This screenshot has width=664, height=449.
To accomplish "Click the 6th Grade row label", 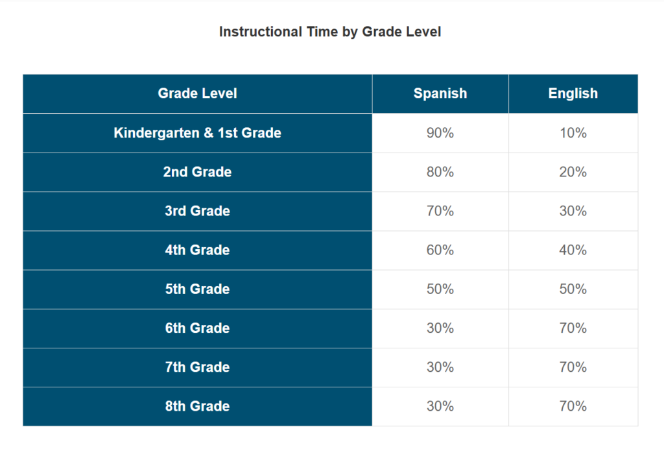I will 197,328.
